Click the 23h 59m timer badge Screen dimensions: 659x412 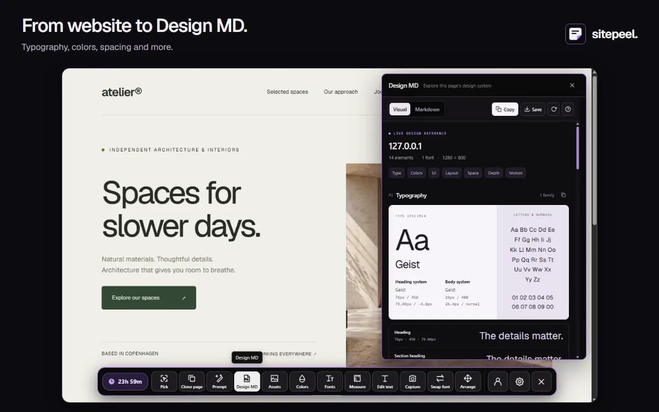tap(125, 381)
